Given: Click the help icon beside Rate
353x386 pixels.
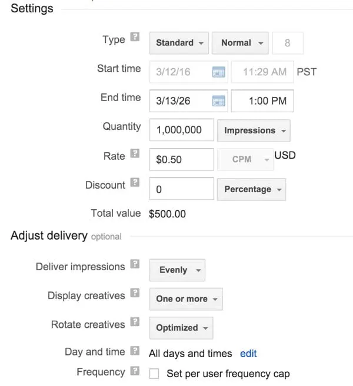Looking at the screenshot, I should [135, 155].
